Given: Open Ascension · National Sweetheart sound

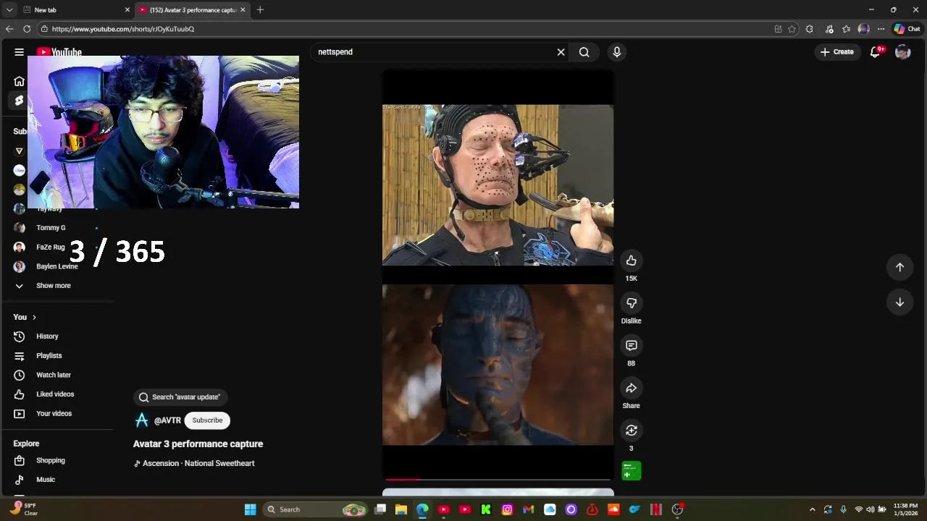Looking at the screenshot, I should (194, 463).
